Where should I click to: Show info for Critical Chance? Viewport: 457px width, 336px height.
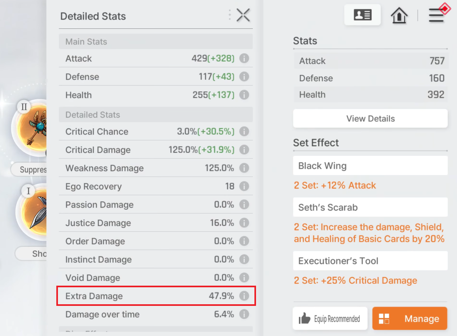click(x=244, y=131)
